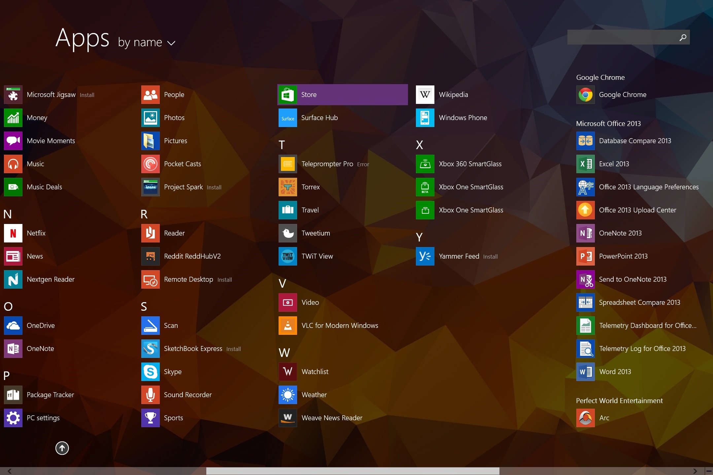Click Install next to Remote Desktop

[225, 280]
